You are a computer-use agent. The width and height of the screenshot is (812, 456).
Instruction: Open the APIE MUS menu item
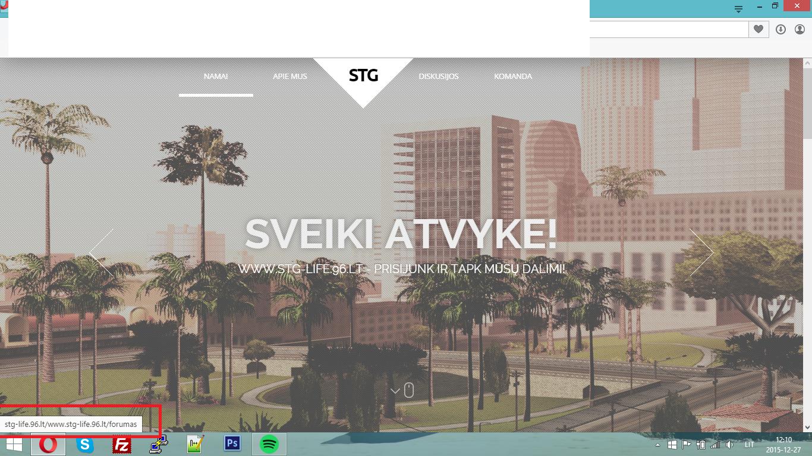point(290,77)
